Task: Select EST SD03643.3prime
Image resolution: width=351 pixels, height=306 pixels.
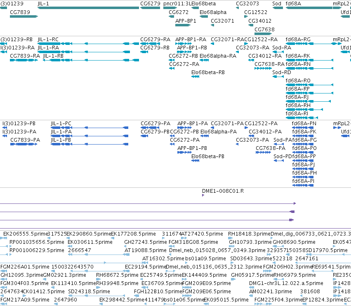Action: point(251,259)
